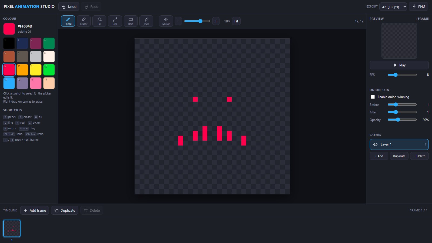Image resolution: width=432 pixels, height=243 pixels.
Task: Fit the canvas to view
Action: 236,21
